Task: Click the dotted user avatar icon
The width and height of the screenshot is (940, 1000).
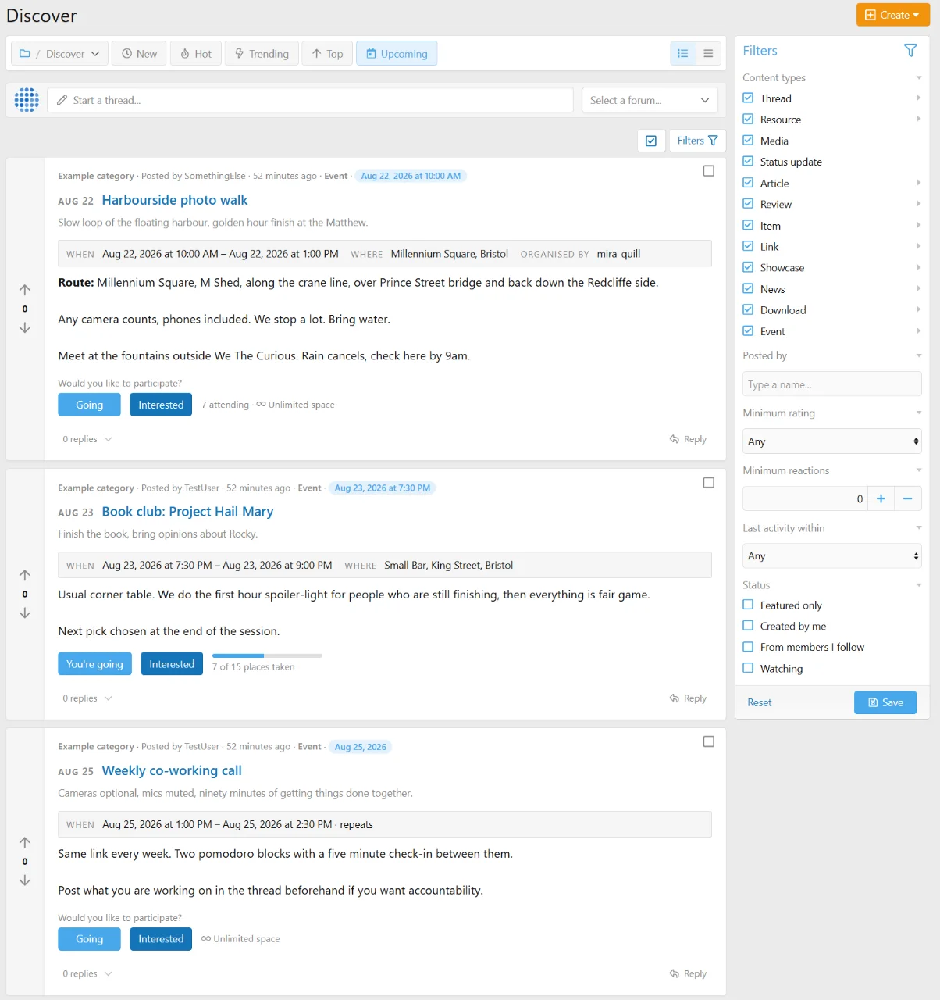Action: point(27,100)
